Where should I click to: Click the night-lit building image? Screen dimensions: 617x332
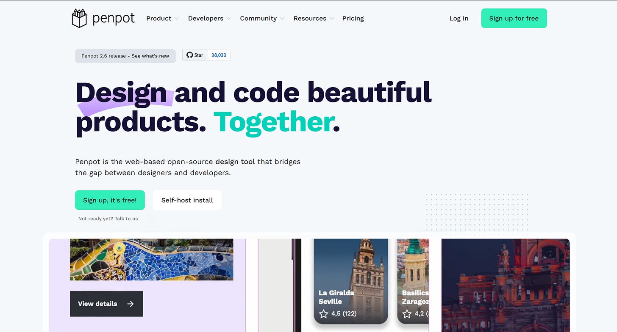coord(506,285)
